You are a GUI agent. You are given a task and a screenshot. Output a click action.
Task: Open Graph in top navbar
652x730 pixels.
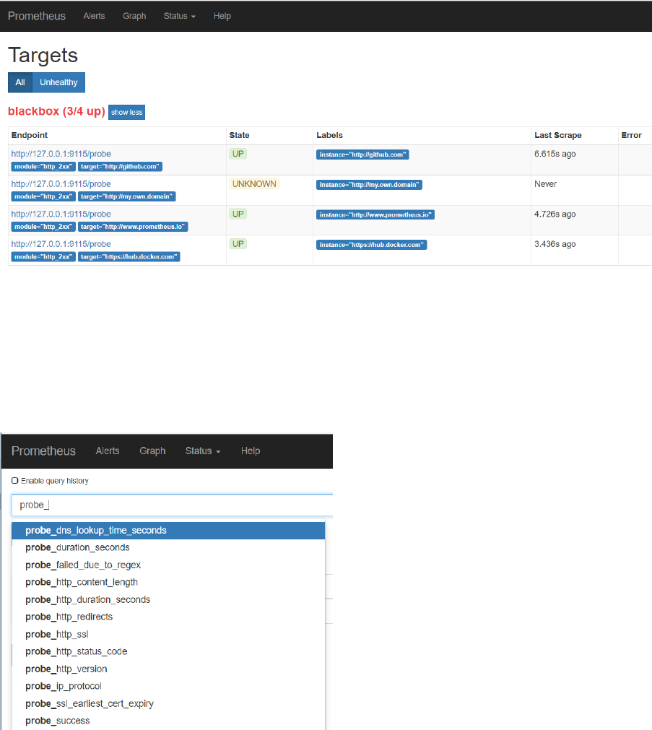[x=134, y=16]
